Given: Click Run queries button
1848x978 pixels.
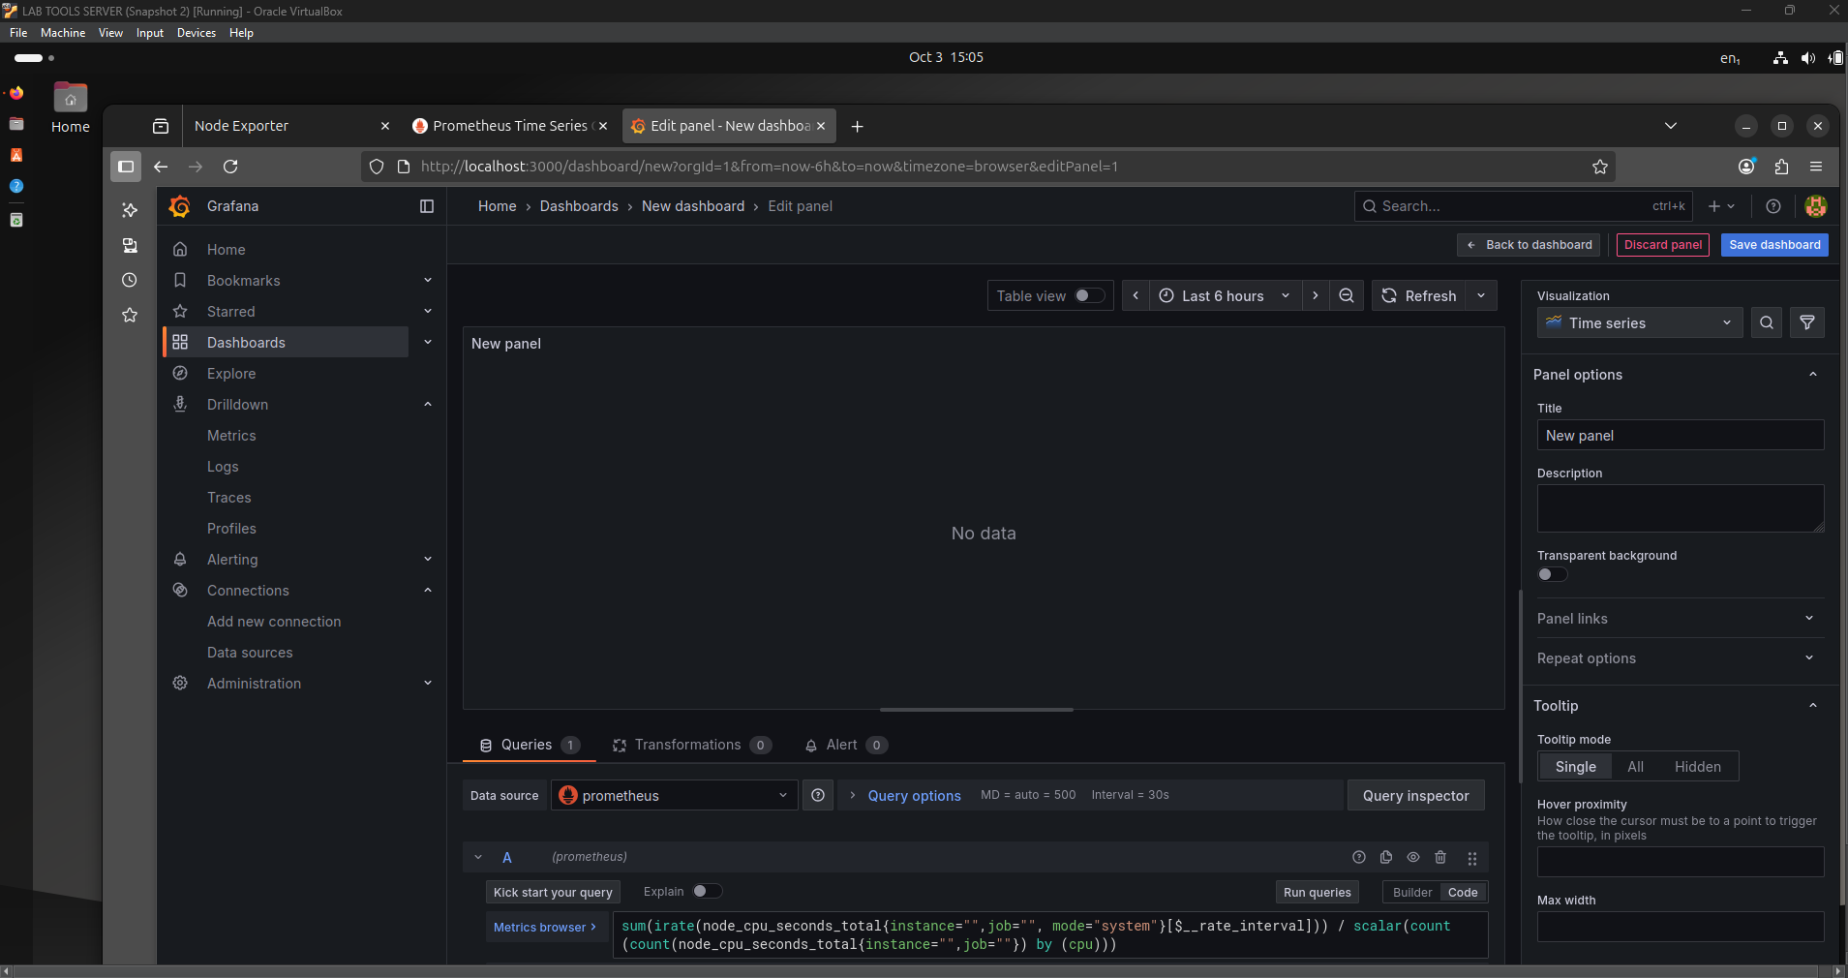Looking at the screenshot, I should (x=1317, y=893).
